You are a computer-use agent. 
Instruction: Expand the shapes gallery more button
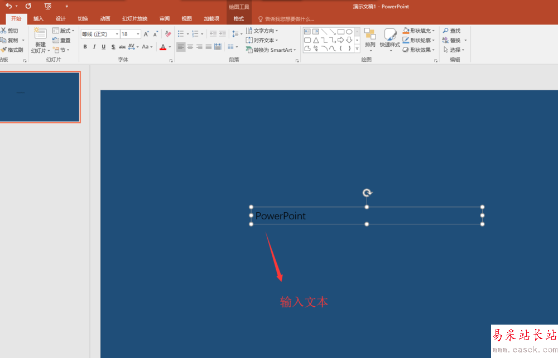[x=357, y=48]
